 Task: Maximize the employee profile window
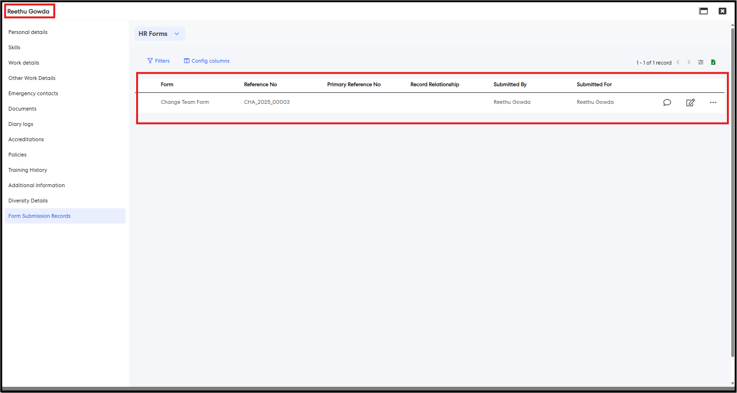pos(703,11)
